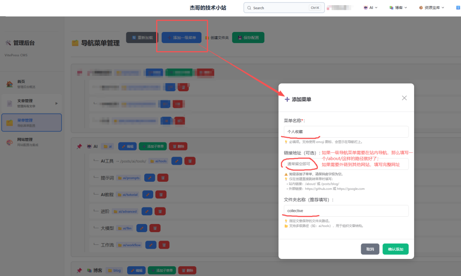Open the 资源宝库 dropdown menu
This screenshot has width=461, height=276.
431,7
